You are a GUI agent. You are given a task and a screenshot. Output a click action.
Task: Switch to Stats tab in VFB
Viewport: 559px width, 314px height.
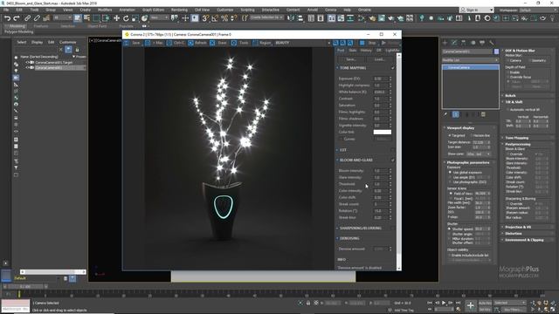(x=353, y=51)
